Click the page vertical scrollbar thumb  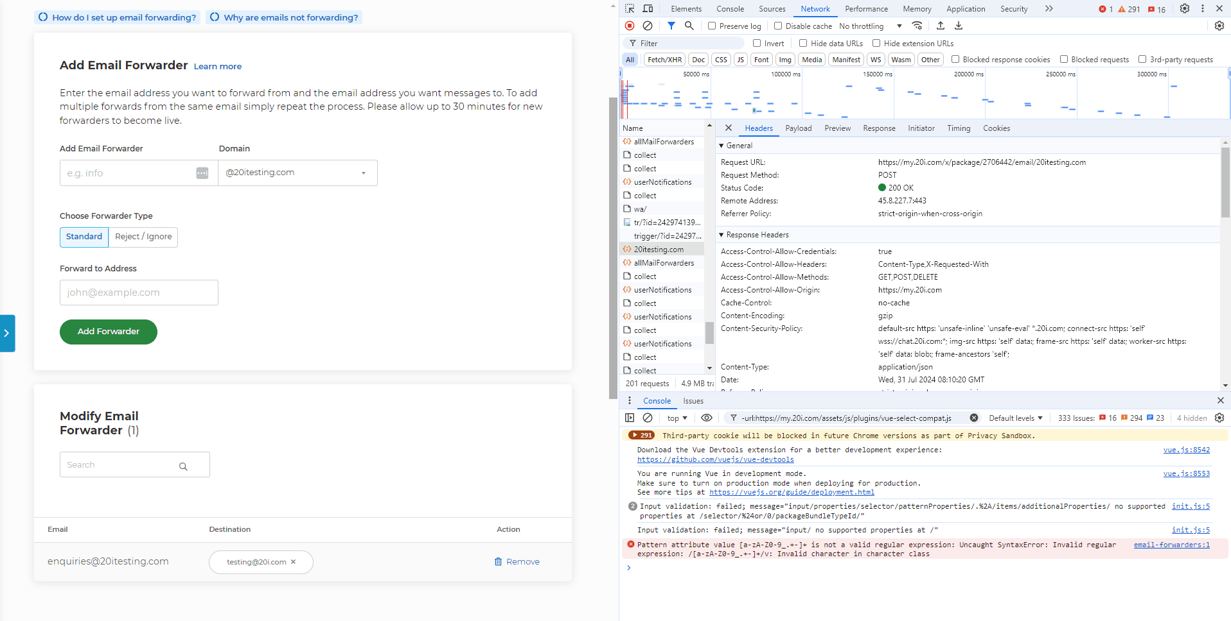pyautogui.click(x=613, y=248)
